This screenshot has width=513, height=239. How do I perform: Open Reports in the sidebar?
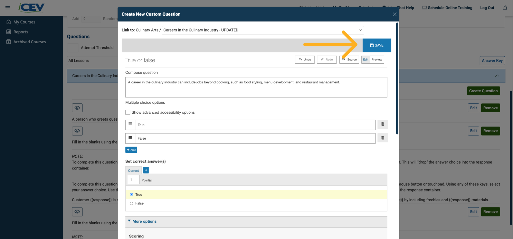(x=21, y=32)
